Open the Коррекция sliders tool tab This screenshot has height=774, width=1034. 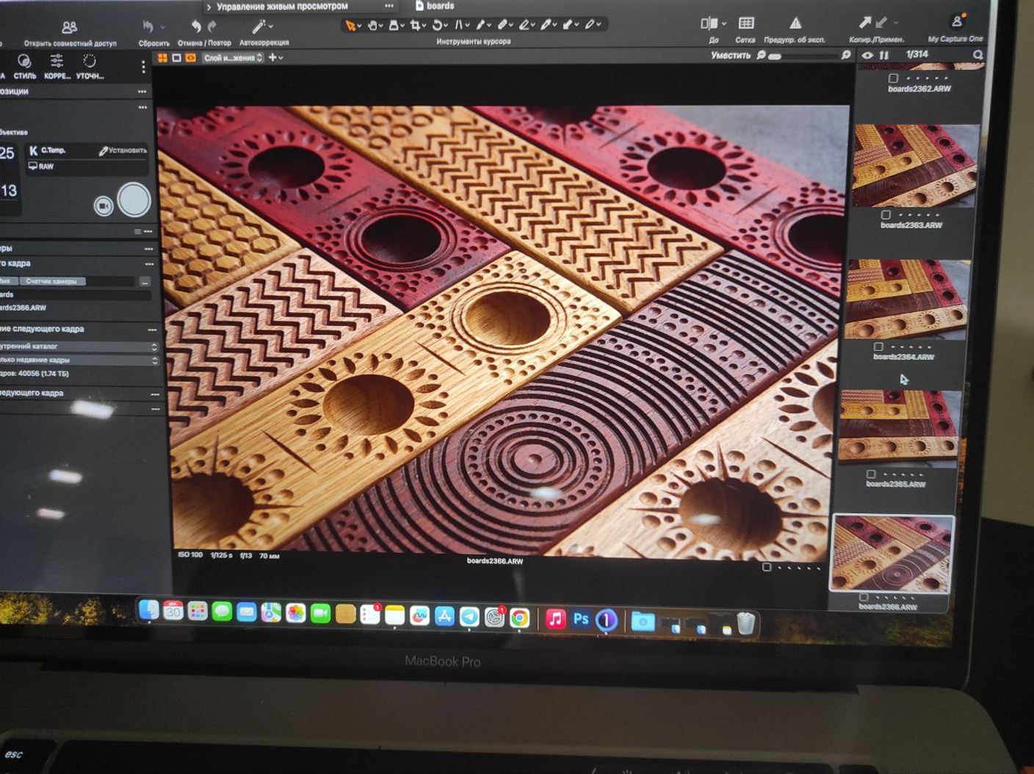click(x=57, y=62)
